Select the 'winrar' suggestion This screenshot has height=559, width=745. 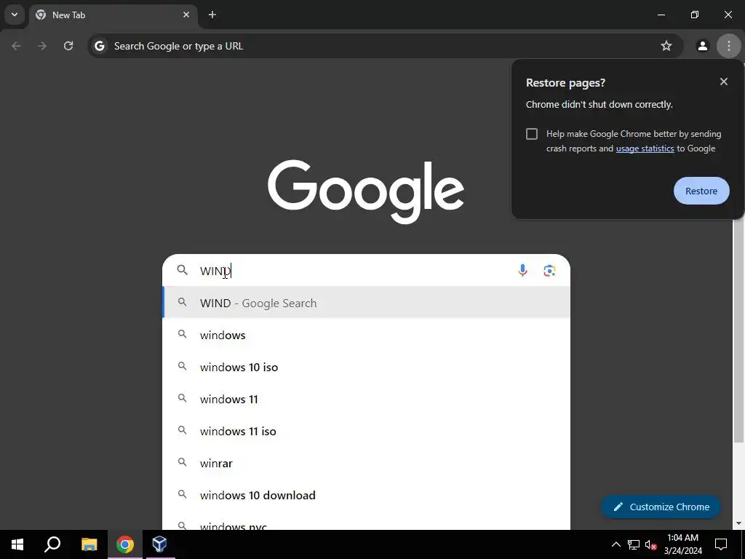click(367, 463)
